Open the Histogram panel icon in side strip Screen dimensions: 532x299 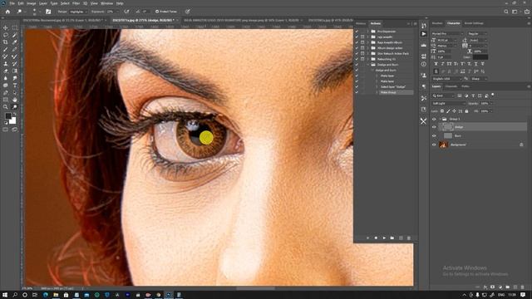coord(423,45)
